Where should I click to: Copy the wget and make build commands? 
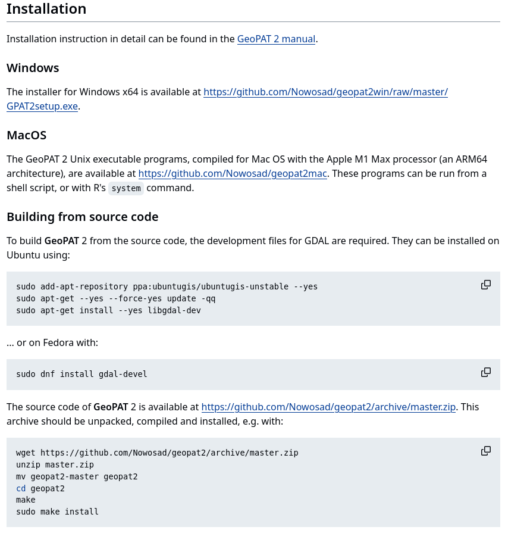click(486, 451)
